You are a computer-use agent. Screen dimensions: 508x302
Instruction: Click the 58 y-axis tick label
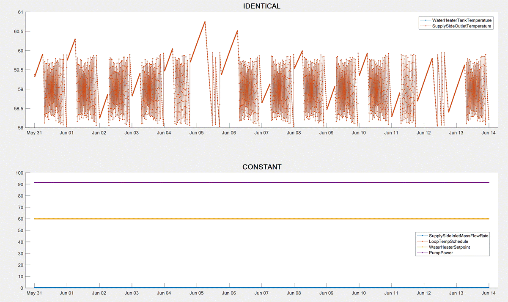click(x=21, y=127)
